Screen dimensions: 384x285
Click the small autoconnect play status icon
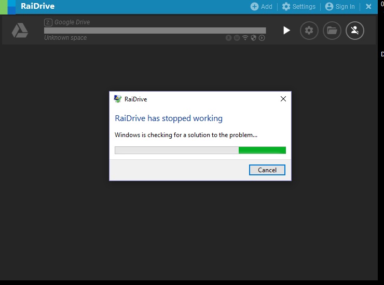point(262,38)
